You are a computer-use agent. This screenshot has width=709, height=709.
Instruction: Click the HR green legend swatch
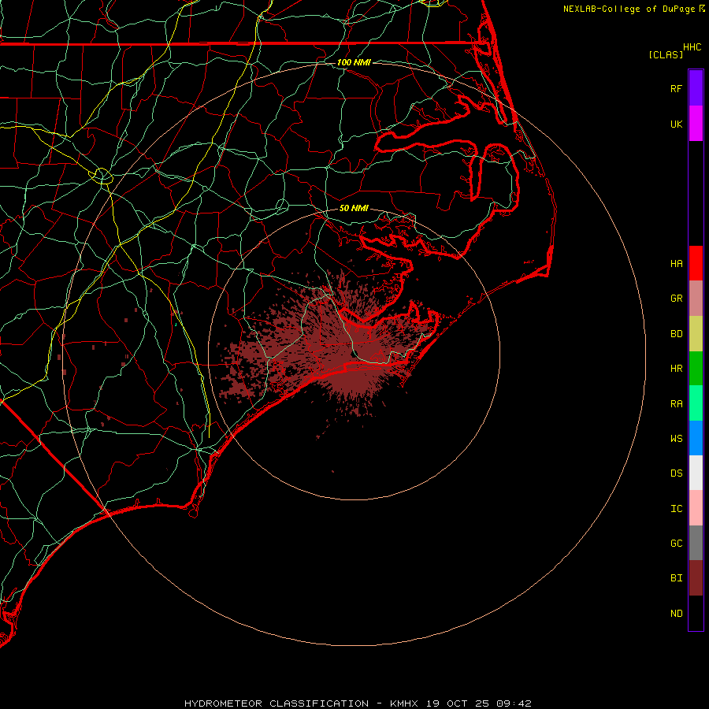coord(696,368)
